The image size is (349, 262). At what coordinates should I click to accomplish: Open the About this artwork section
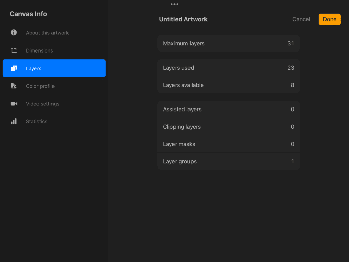[x=47, y=33]
